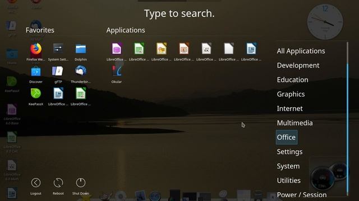359x201 pixels.
Task: Switch to Graphics category
Action: tap(291, 94)
